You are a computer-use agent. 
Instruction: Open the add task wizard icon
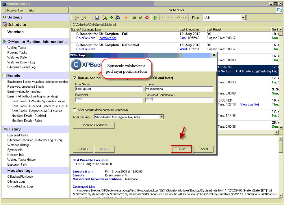coord(105,18)
